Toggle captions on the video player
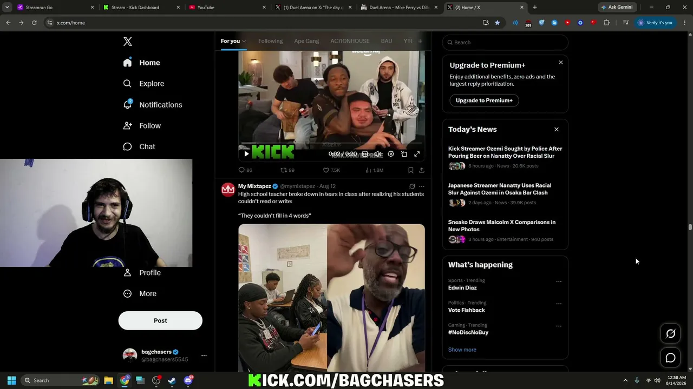 point(365,154)
